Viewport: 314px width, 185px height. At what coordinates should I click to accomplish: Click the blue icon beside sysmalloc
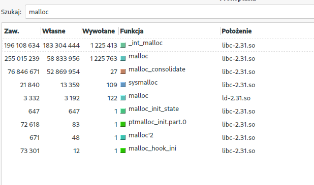[123, 85]
